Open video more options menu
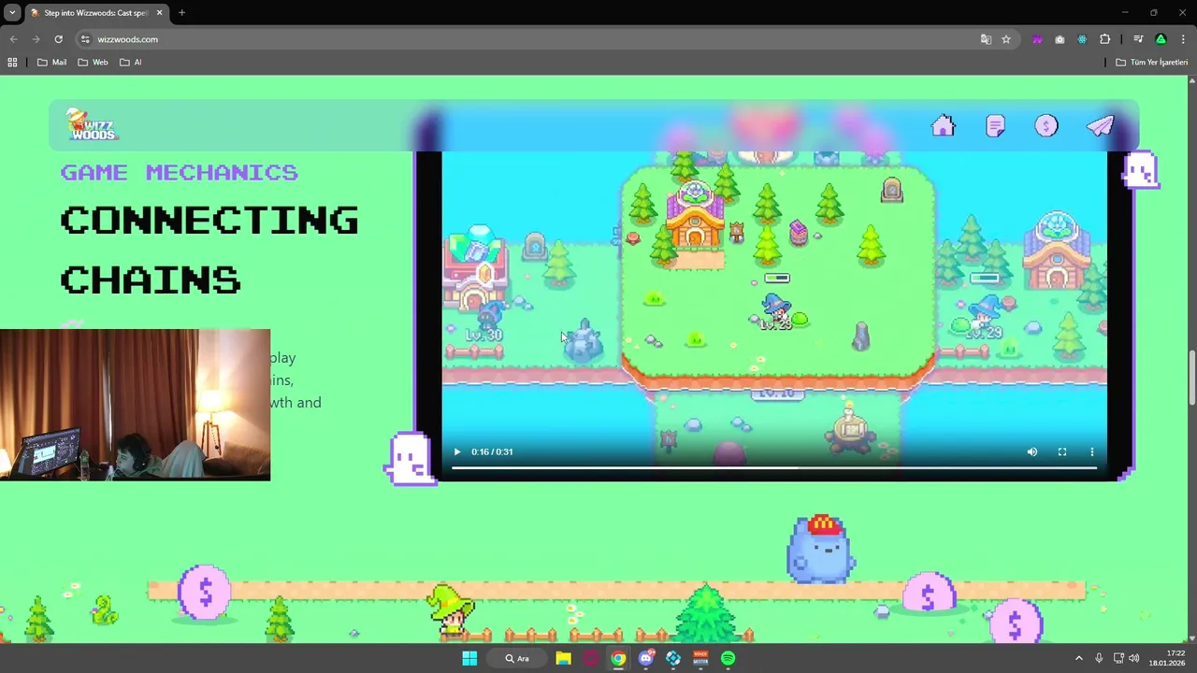The width and height of the screenshot is (1197, 673). click(1092, 451)
